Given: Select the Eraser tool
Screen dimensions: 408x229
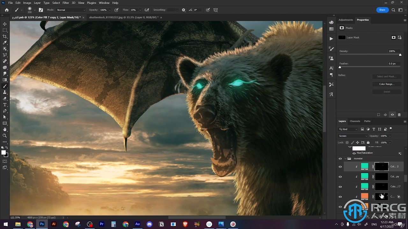Looking at the screenshot, I should pos(5,98).
